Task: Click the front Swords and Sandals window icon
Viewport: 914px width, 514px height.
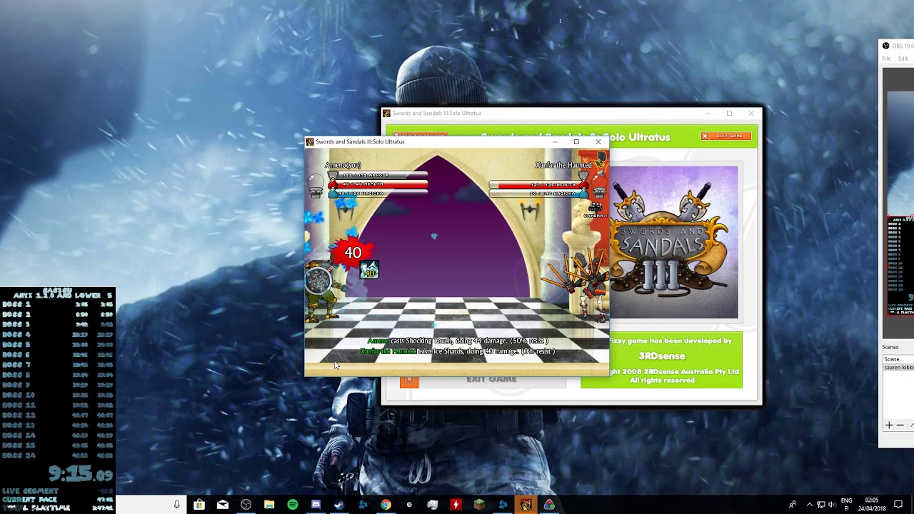Action: pyautogui.click(x=310, y=141)
